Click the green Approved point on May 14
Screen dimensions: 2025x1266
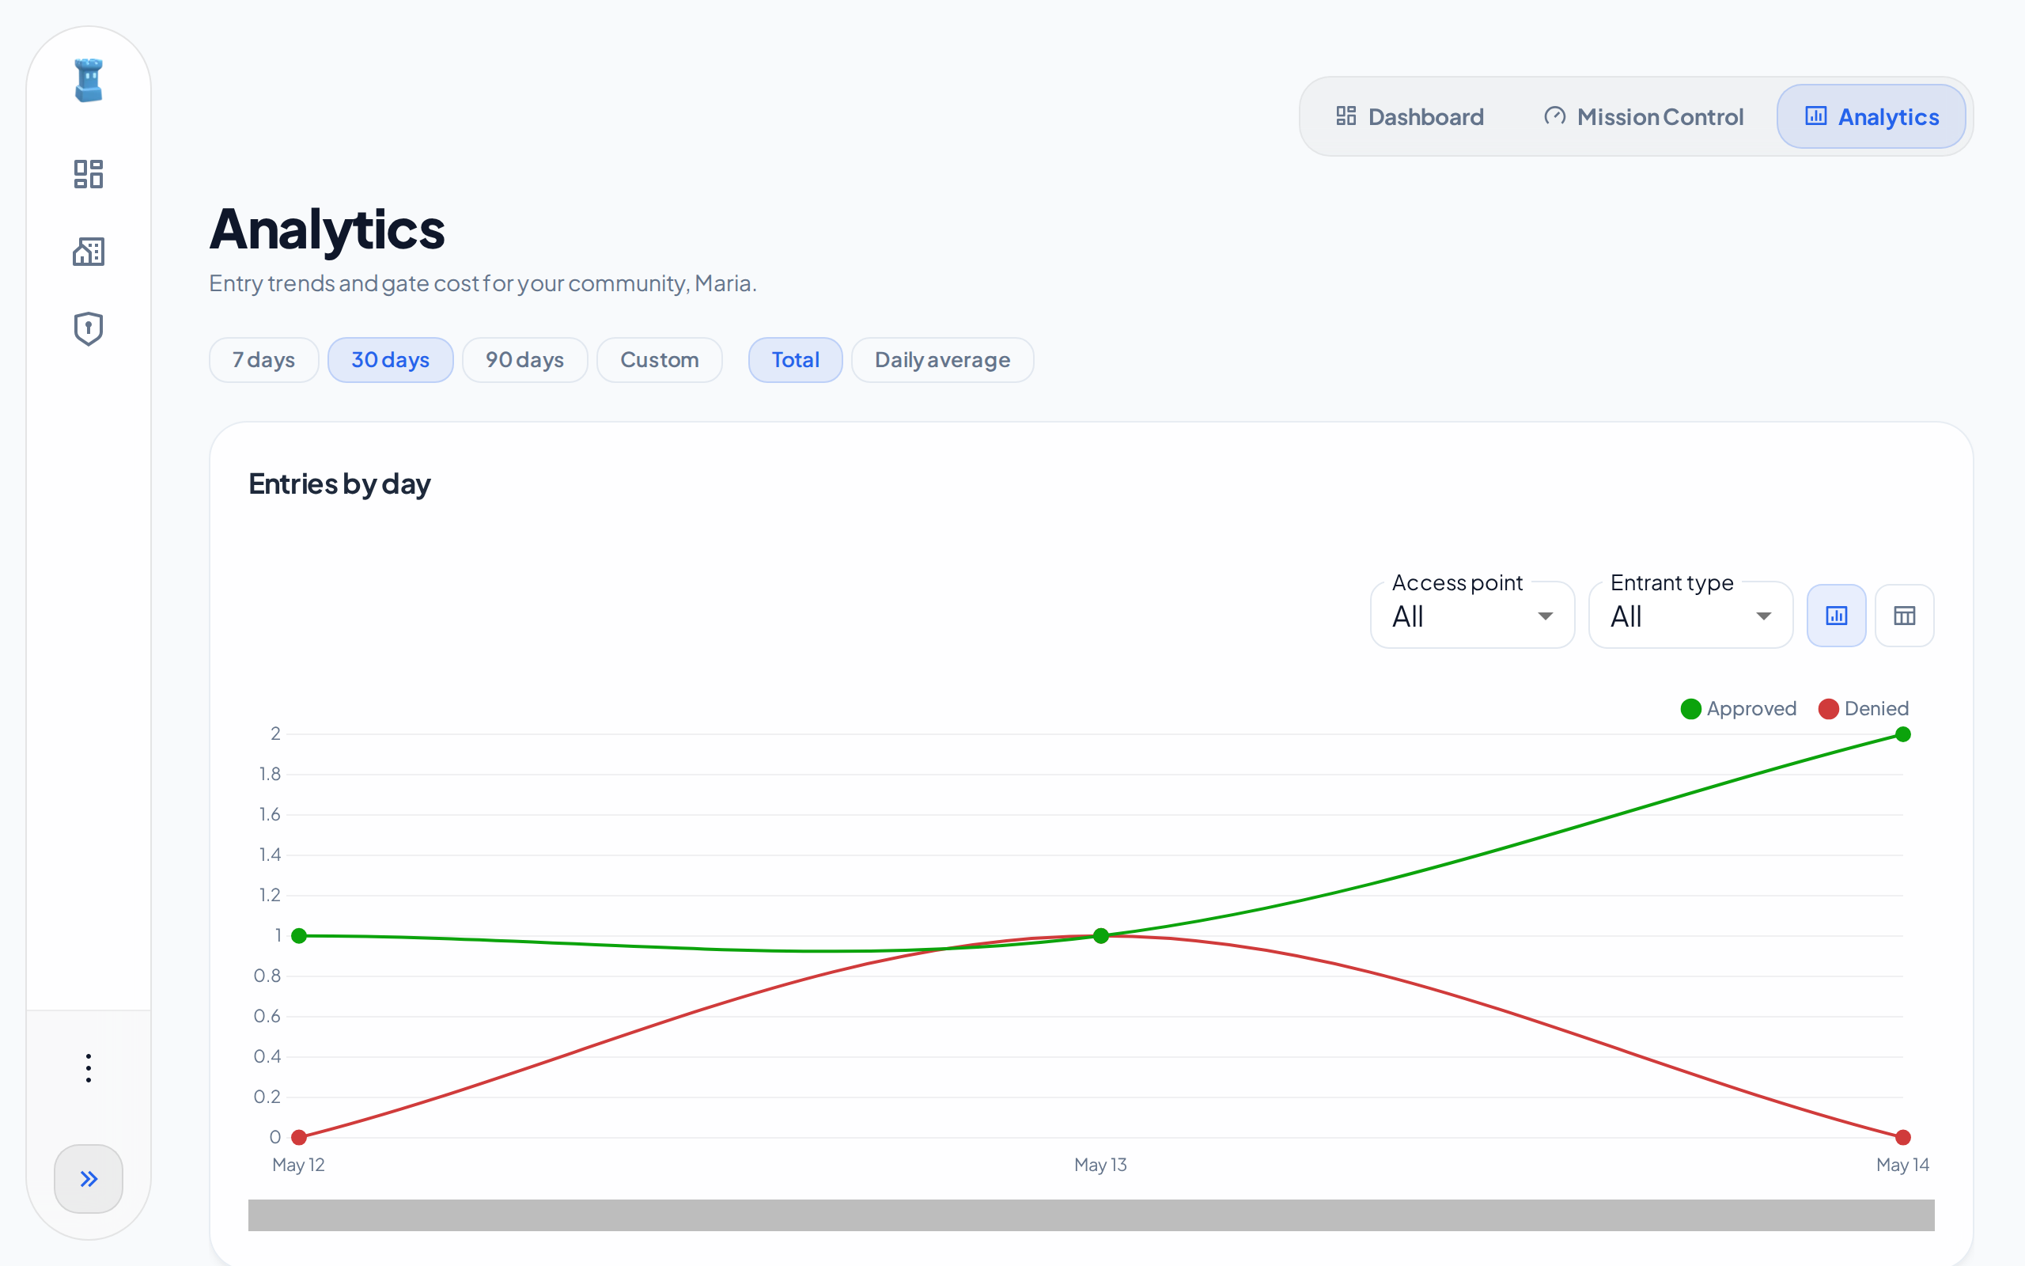coord(1903,734)
